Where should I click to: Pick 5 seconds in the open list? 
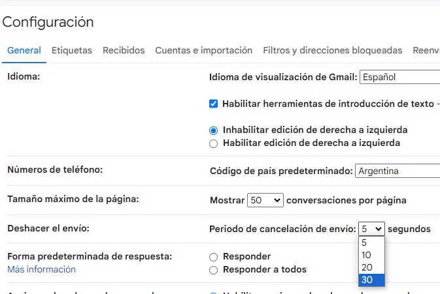(x=371, y=242)
